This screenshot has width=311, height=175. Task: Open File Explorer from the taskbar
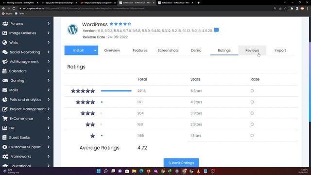(134, 171)
